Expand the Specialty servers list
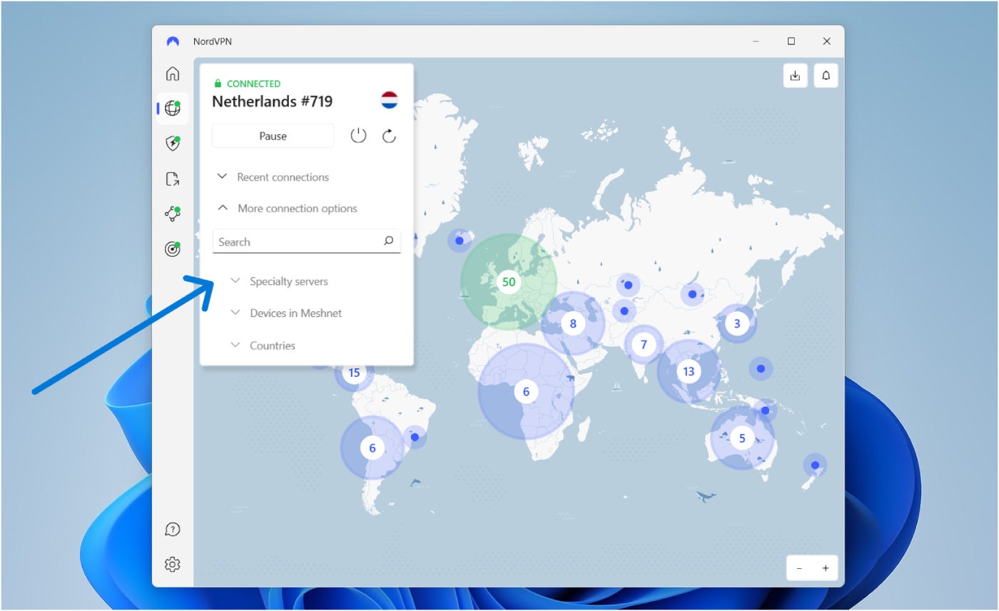The height and width of the screenshot is (611, 999). tap(288, 281)
